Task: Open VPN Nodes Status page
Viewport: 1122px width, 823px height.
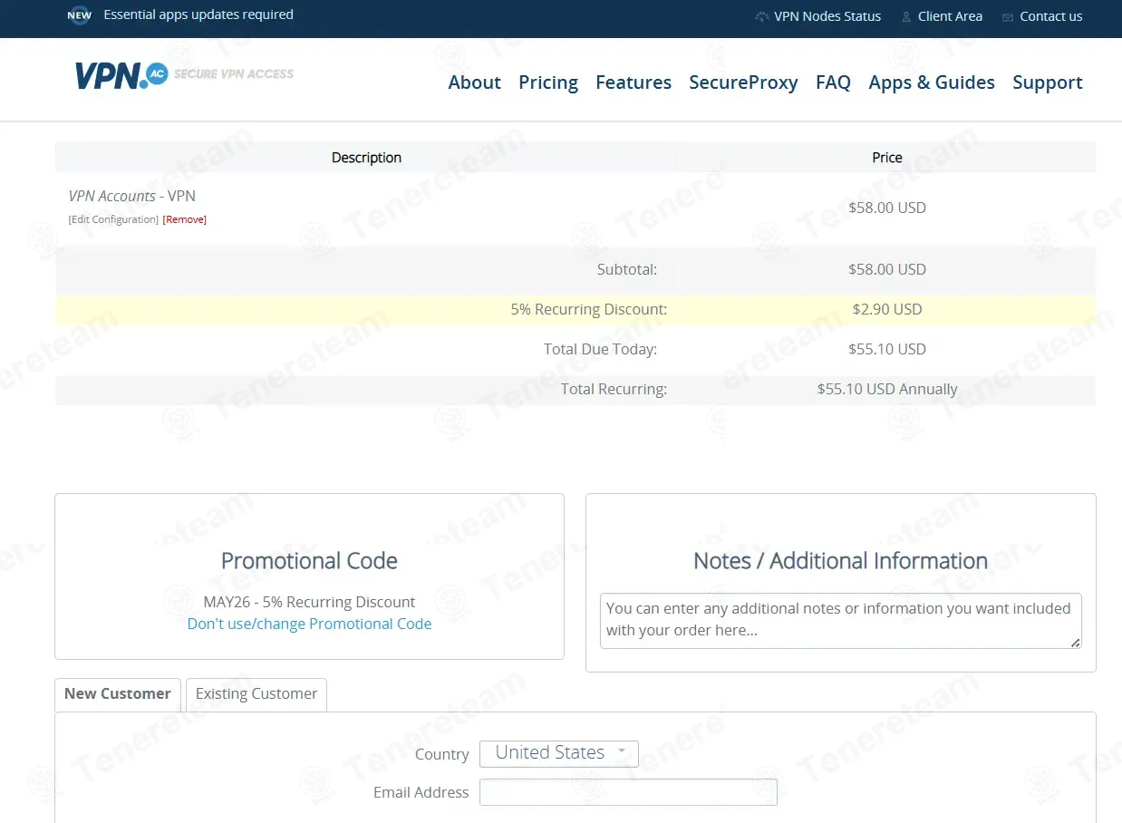Action: [x=827, y=16]
